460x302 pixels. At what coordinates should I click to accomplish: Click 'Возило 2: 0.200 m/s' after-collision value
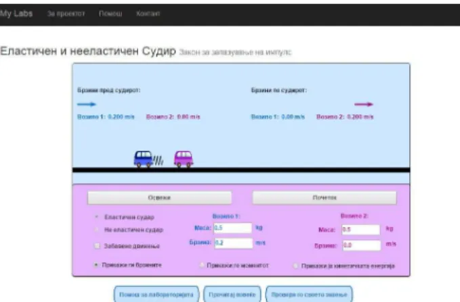[x=345, y=117]
